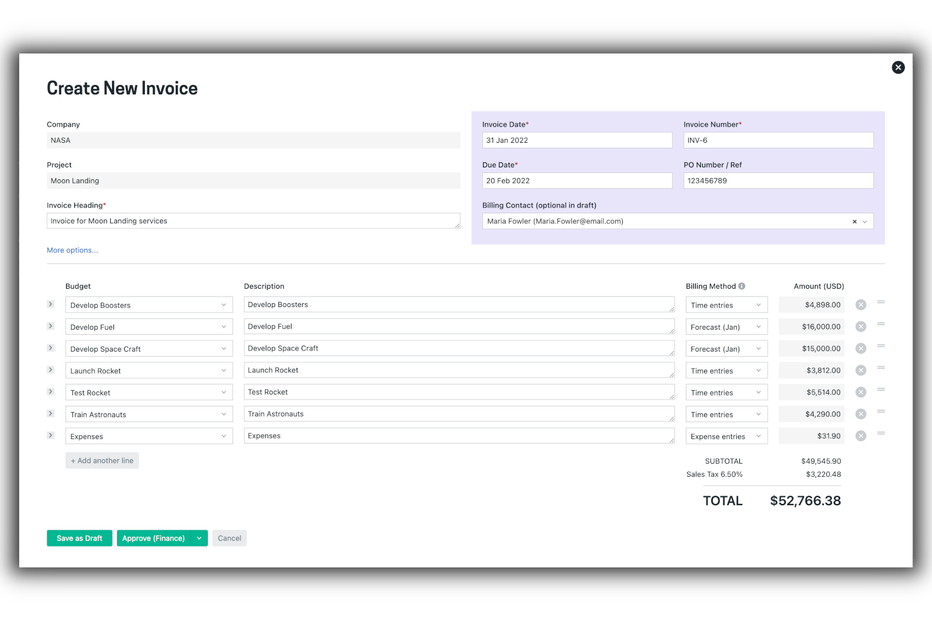Screen dimensions: 932x621
Task: Click Save as Draft
Action: click(79, 539)
